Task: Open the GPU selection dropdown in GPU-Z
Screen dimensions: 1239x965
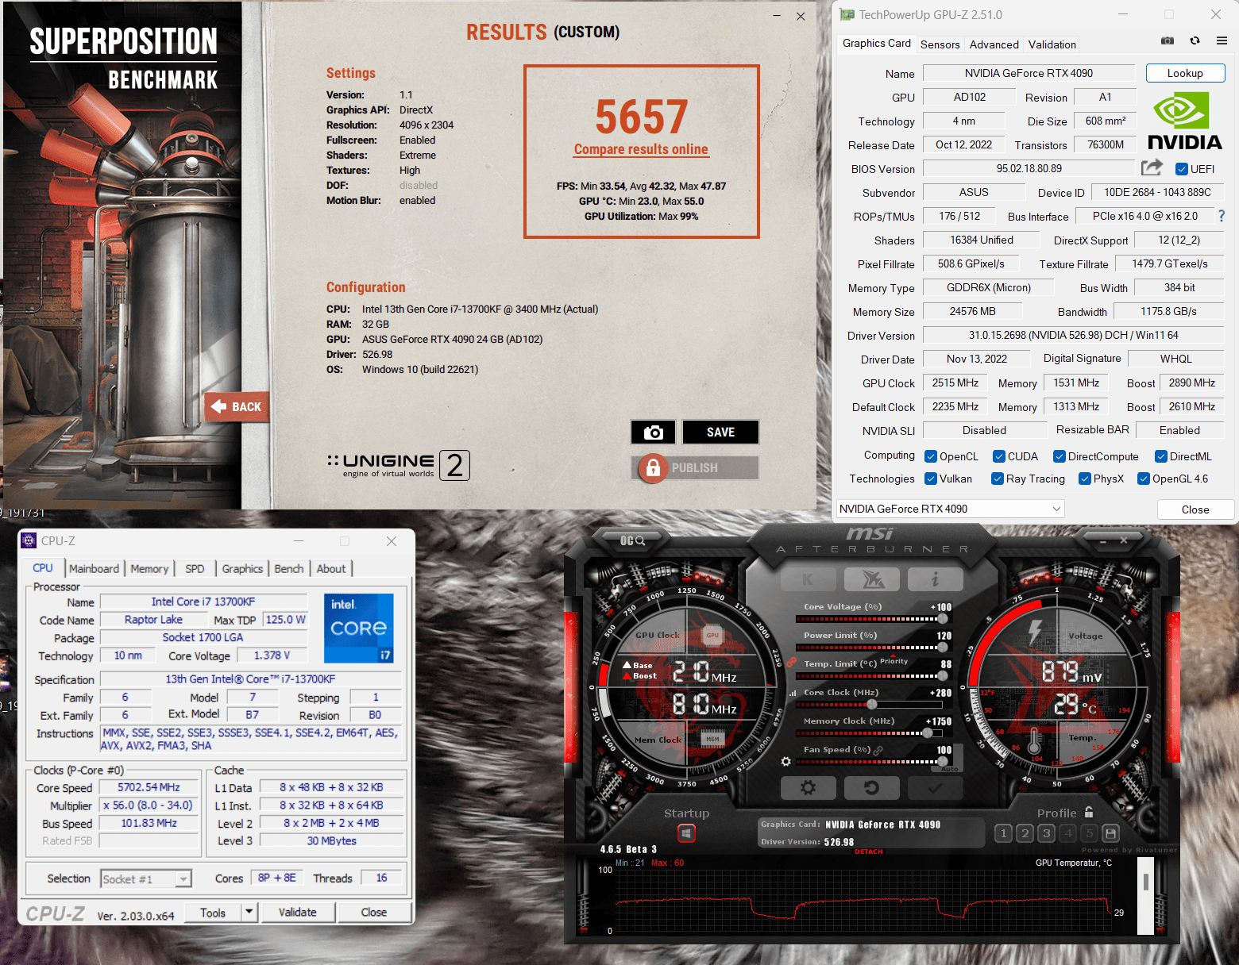Action: [x=951, y=509]
